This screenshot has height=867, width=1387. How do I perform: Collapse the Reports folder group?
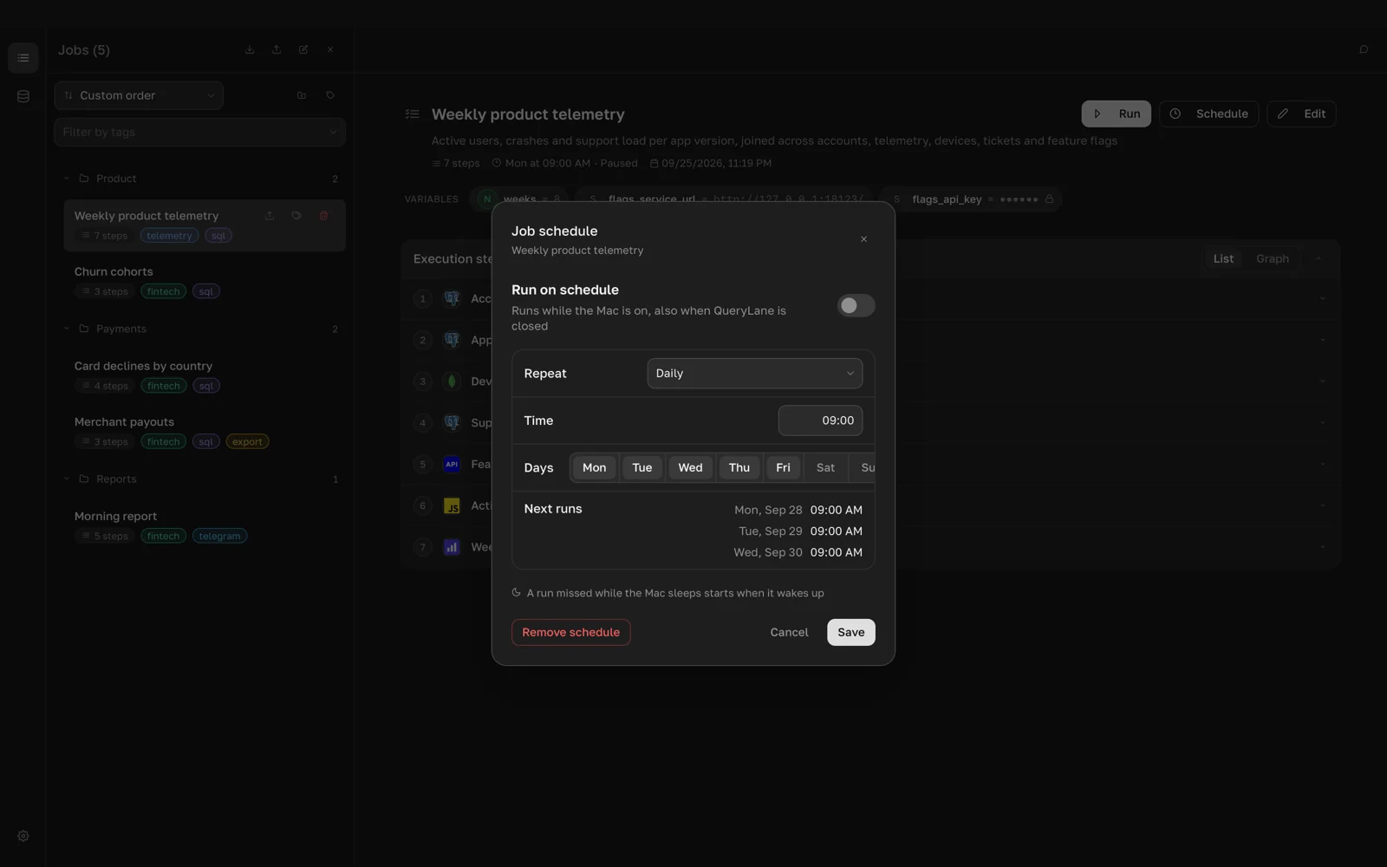67,479
